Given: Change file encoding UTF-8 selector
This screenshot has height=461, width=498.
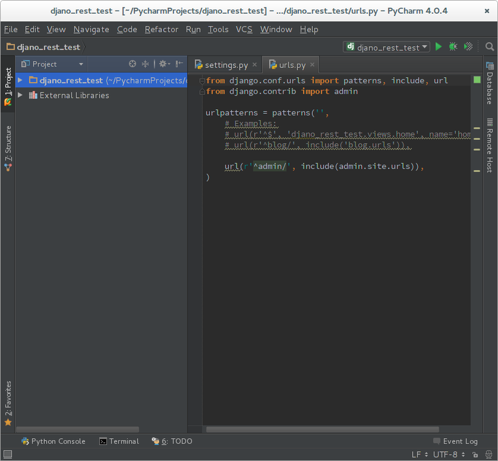Looking at the screenshot, I should [x=449, y=455].
